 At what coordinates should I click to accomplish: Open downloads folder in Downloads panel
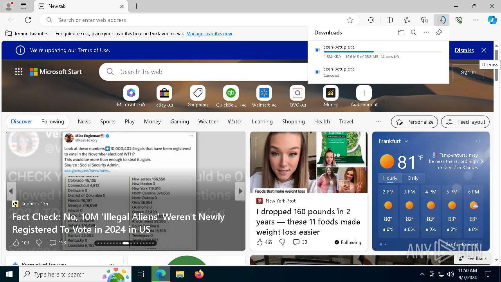coord(401,33)
